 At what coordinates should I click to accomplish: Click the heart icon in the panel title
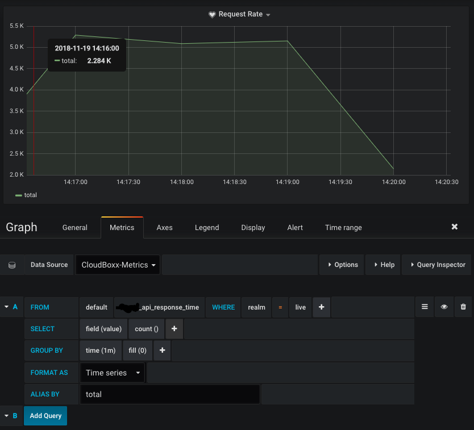213,14
